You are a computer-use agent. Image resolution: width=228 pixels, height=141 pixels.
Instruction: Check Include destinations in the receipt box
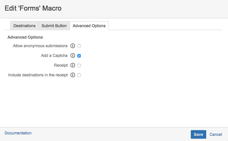coord(79,75)
